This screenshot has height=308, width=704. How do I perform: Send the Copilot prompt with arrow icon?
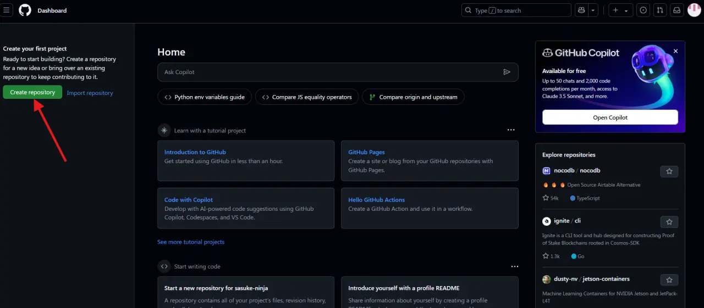(x=507, y=72)
